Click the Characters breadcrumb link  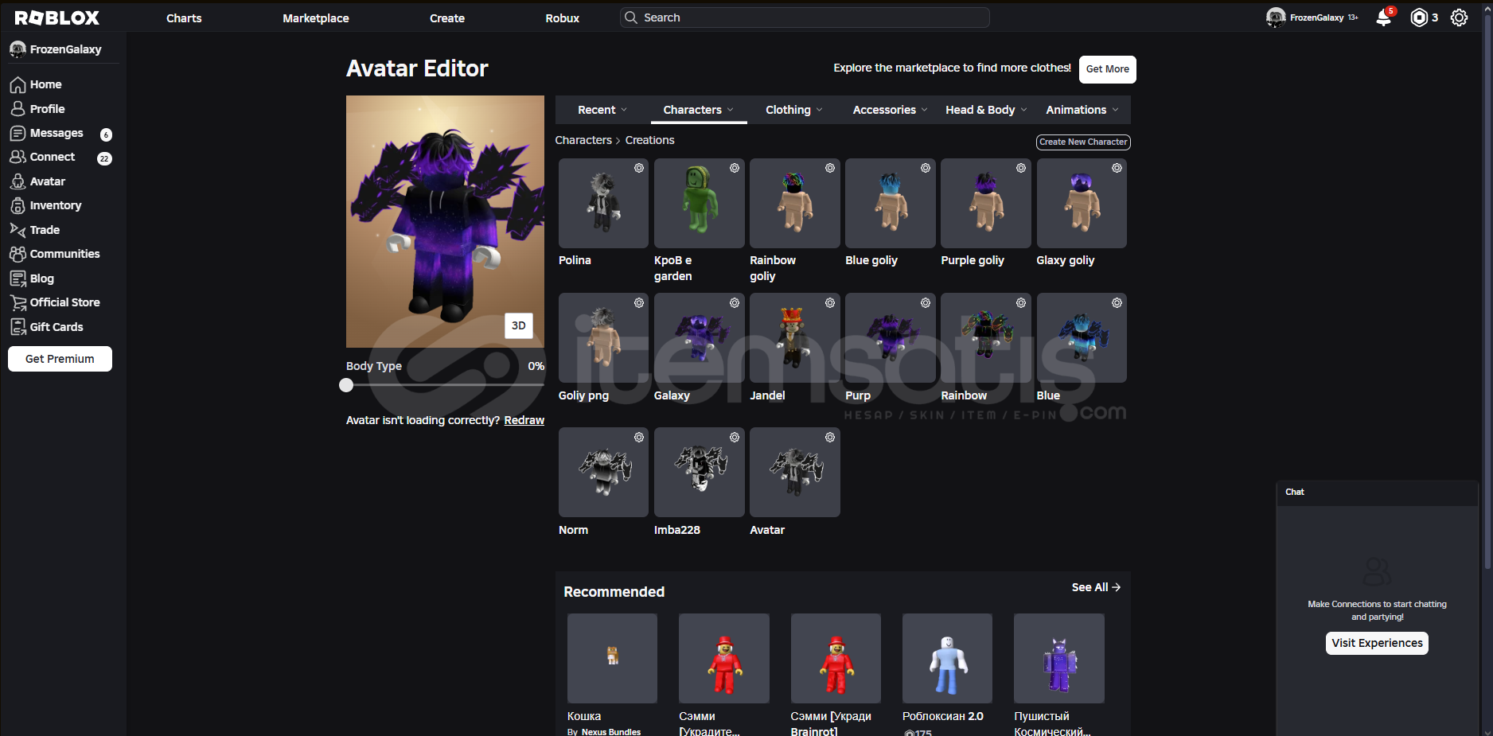tap(583, 140)
